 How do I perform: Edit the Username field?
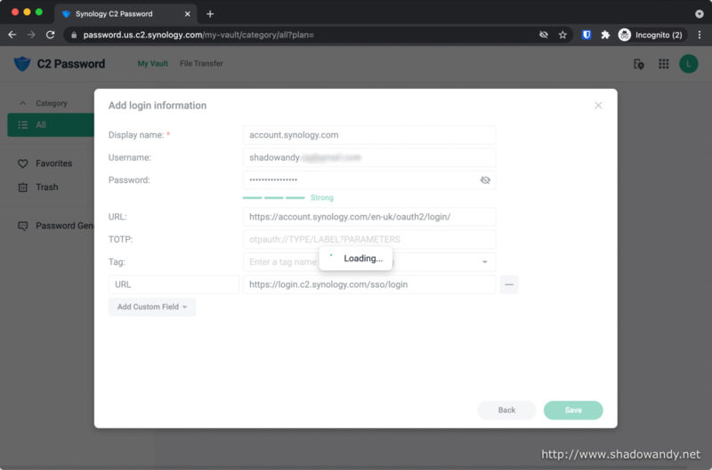point(368,158)
